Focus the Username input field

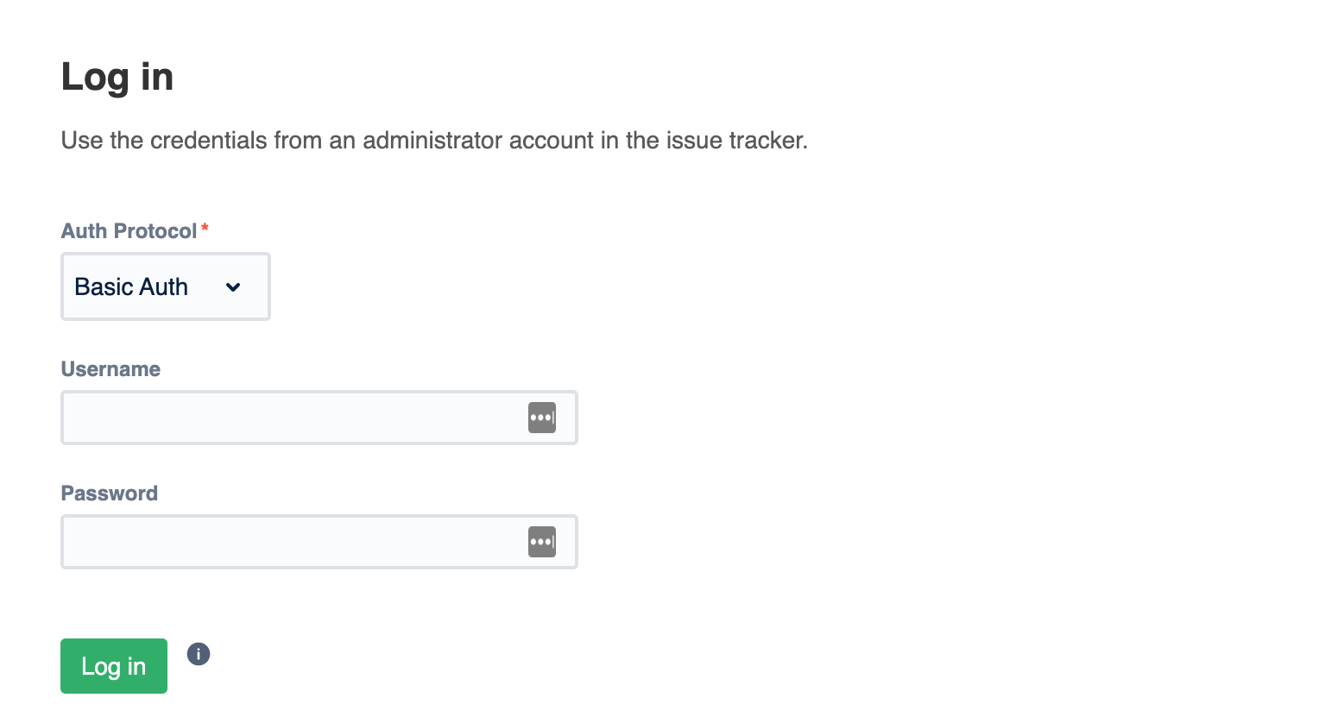[293, 418]
